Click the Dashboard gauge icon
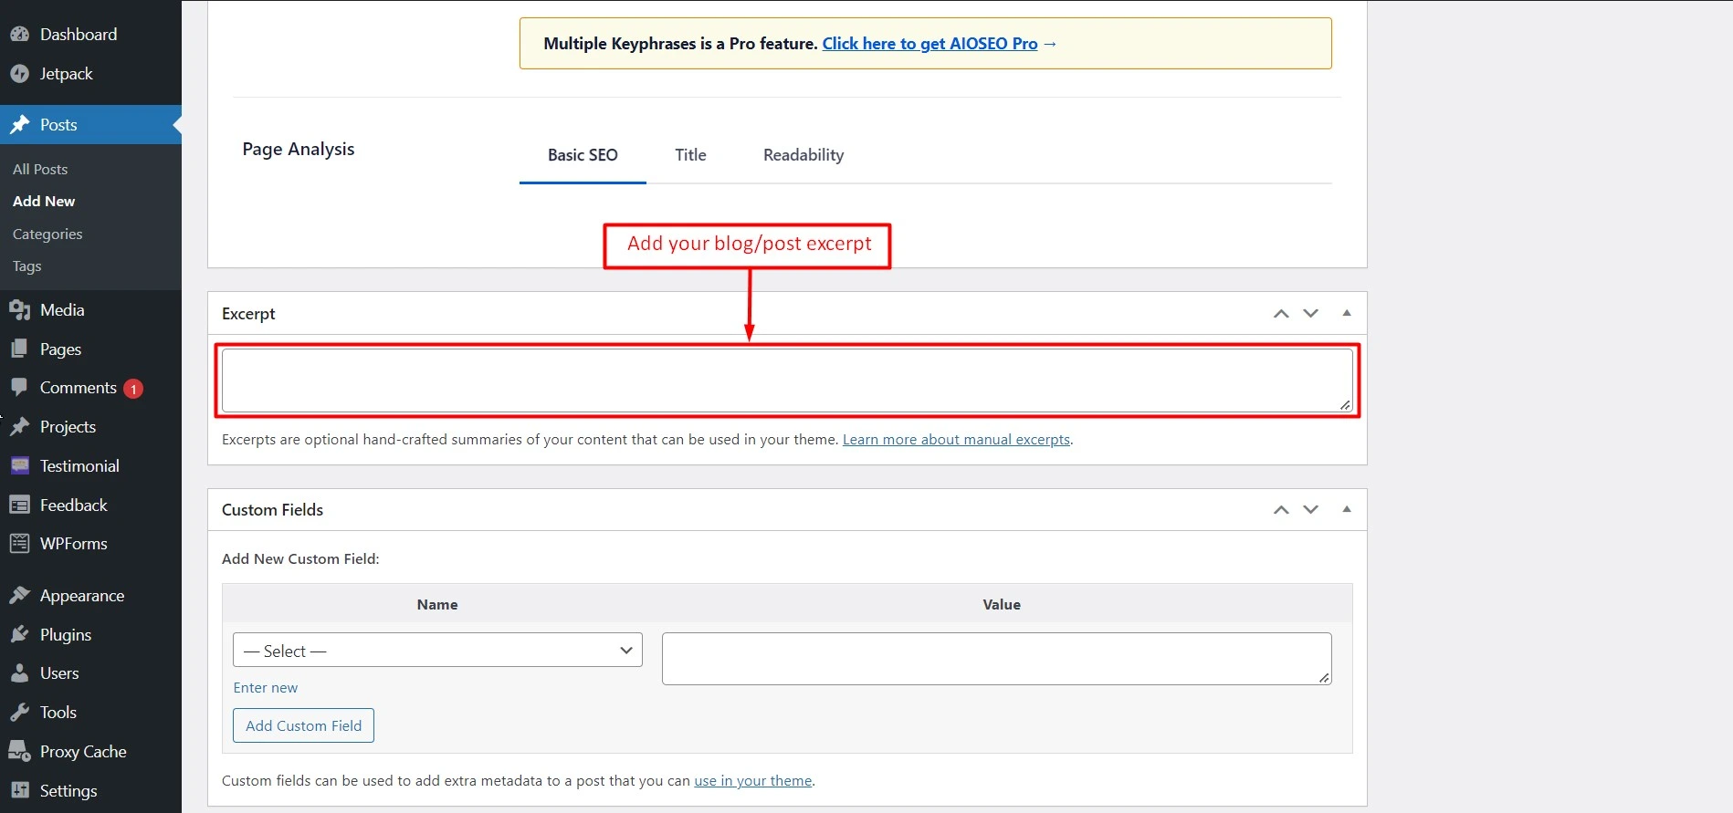 pos(19,35)
